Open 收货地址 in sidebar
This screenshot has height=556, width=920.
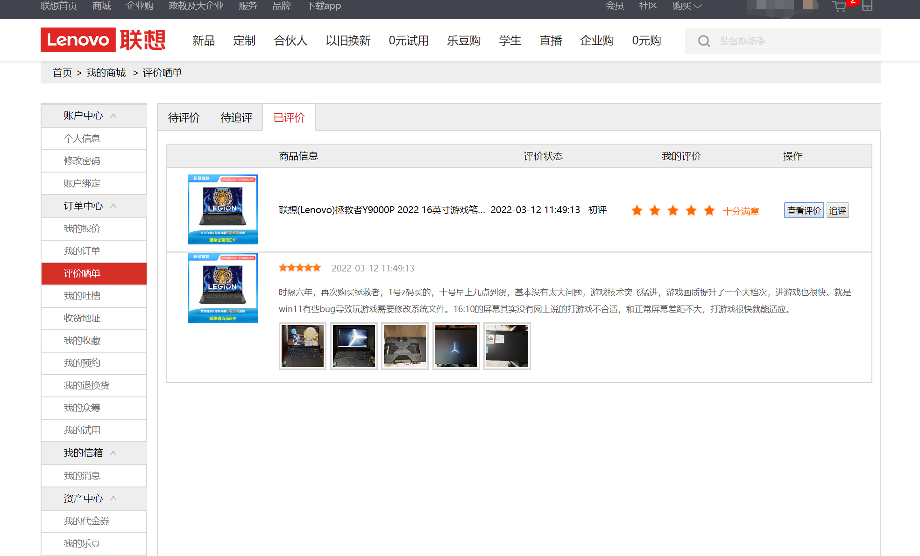[94, 318]
